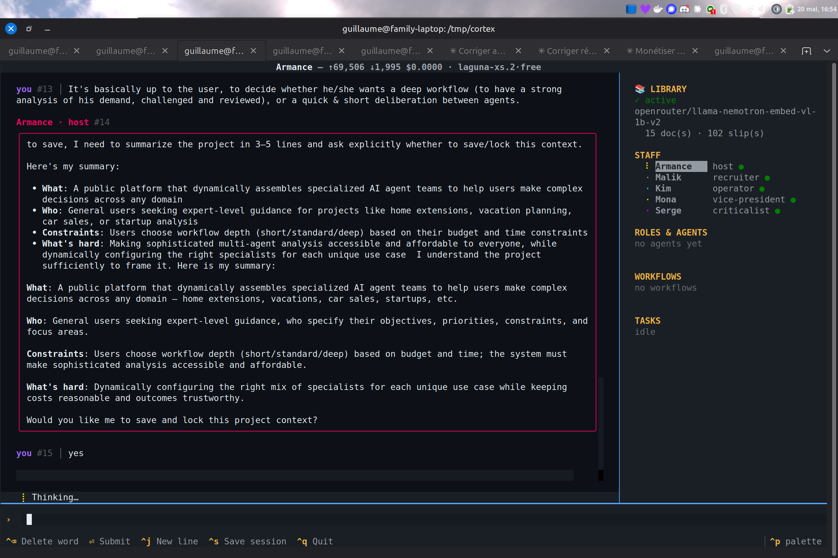Open the Bluetooth tray indicator
Viewport: 838px width, 558px height.
pyautogui.click(x=724, y=9)
